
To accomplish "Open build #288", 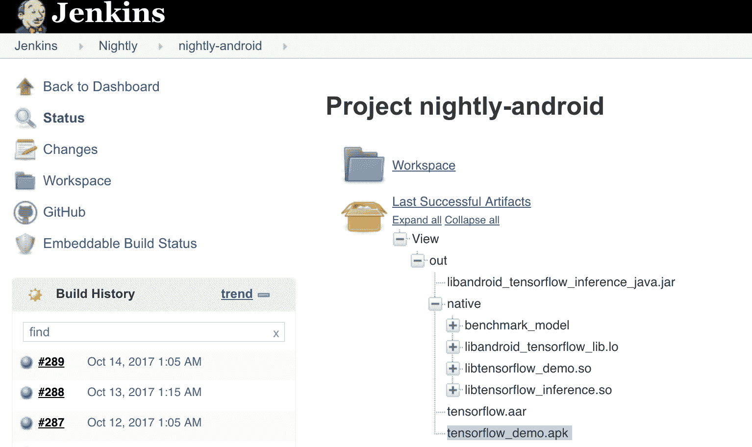I will coord(51,393).
